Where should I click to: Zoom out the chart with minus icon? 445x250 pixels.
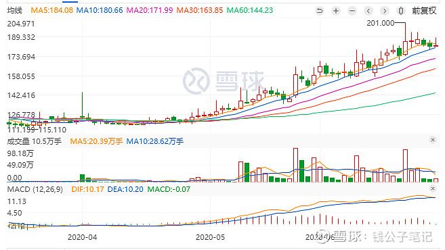[x=352, y=11]
